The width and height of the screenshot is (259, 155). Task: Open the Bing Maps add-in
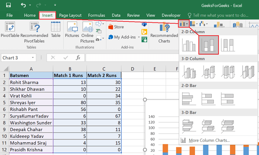144,32
